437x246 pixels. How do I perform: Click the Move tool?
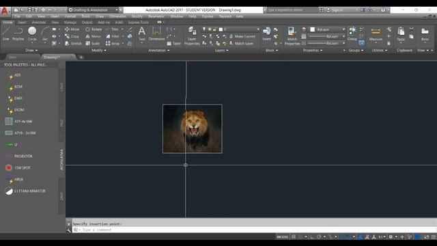click(x=72, y=29)
